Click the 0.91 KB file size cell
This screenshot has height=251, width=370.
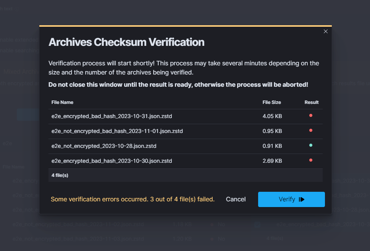click(x=272, y=146)
